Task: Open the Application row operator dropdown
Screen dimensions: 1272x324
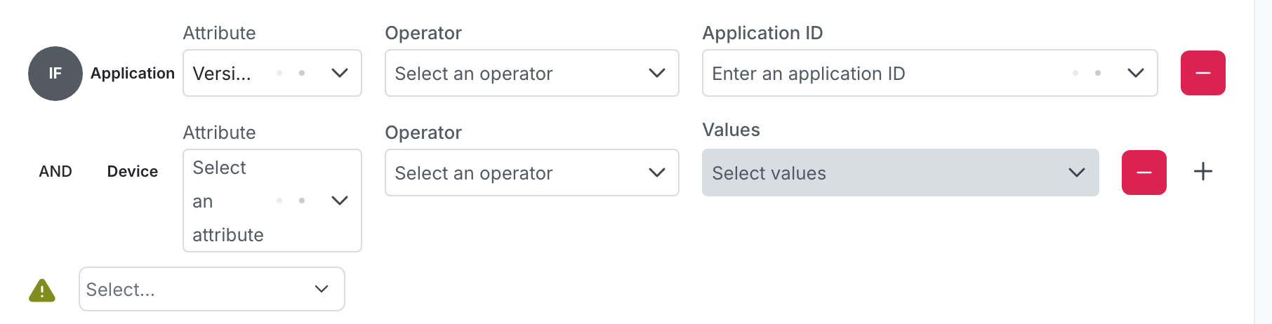Action: click(x=519, y=73)
